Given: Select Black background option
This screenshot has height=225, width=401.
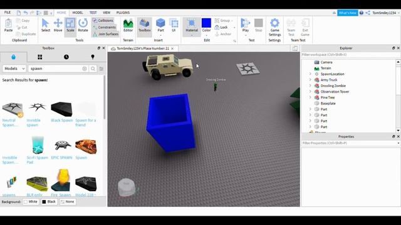Looking at the screenshot, I should point(49,201).
